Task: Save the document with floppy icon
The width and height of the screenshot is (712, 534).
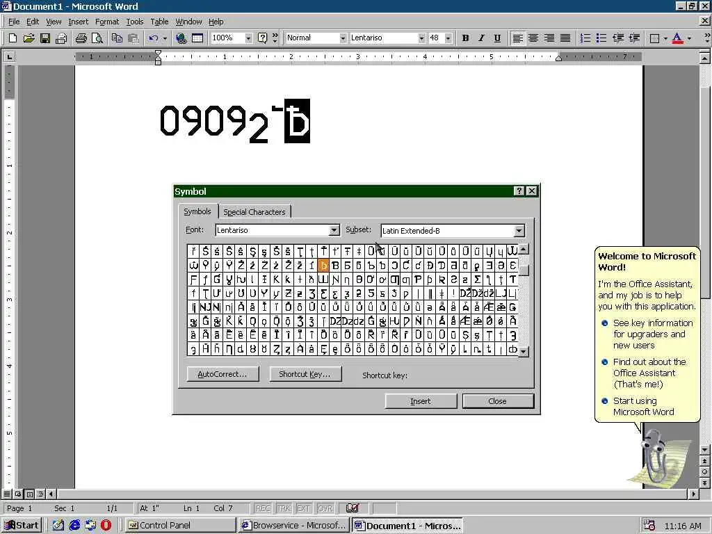Action: click(x=45, y=38)
